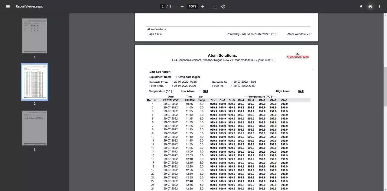387x191 pixels.
Task: Open the page 3 thumbnail
Action: click(34, 128)
